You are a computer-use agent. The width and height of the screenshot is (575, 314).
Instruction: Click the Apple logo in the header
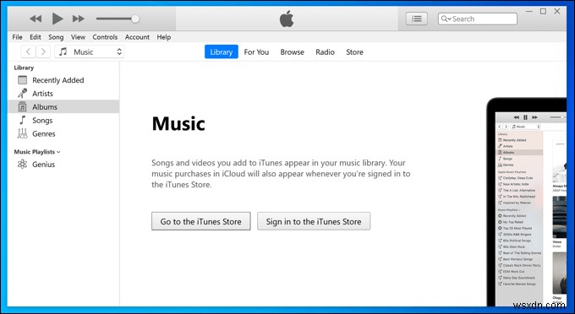287,19
